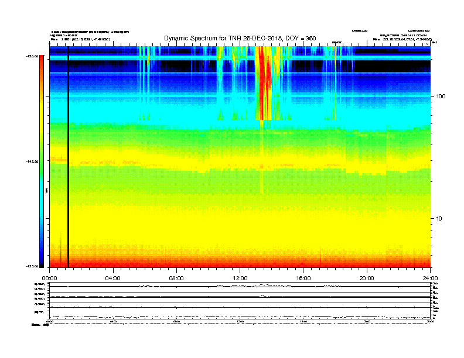Viewport: 464px width, 358px height.
Task: Click the "16:00" time axis label
Action: [303, 278]
